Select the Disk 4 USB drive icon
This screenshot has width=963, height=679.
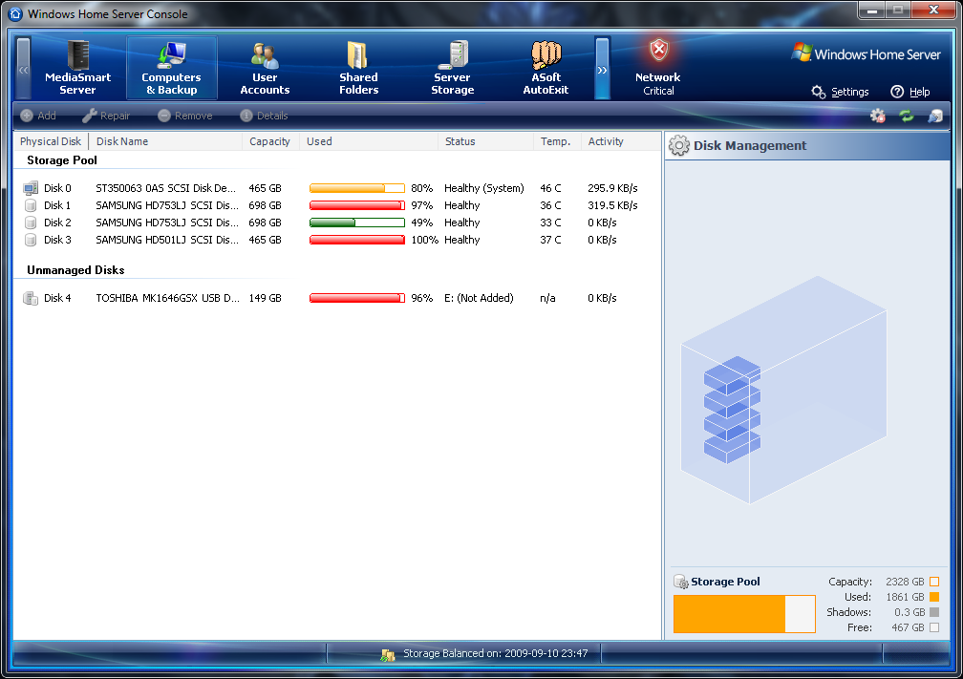coord(31,298)
